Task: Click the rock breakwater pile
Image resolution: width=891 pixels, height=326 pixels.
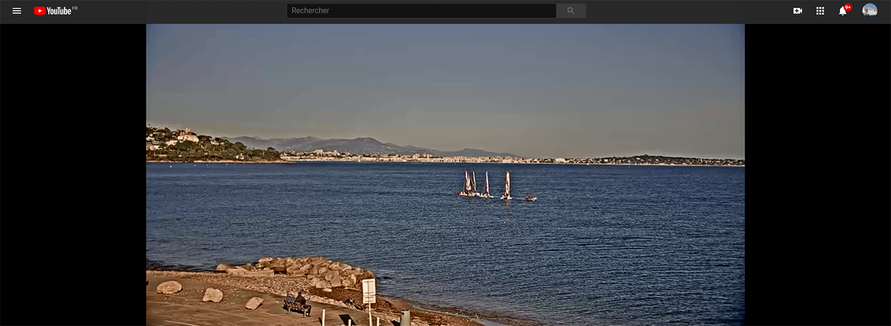Action: (308, 270)
